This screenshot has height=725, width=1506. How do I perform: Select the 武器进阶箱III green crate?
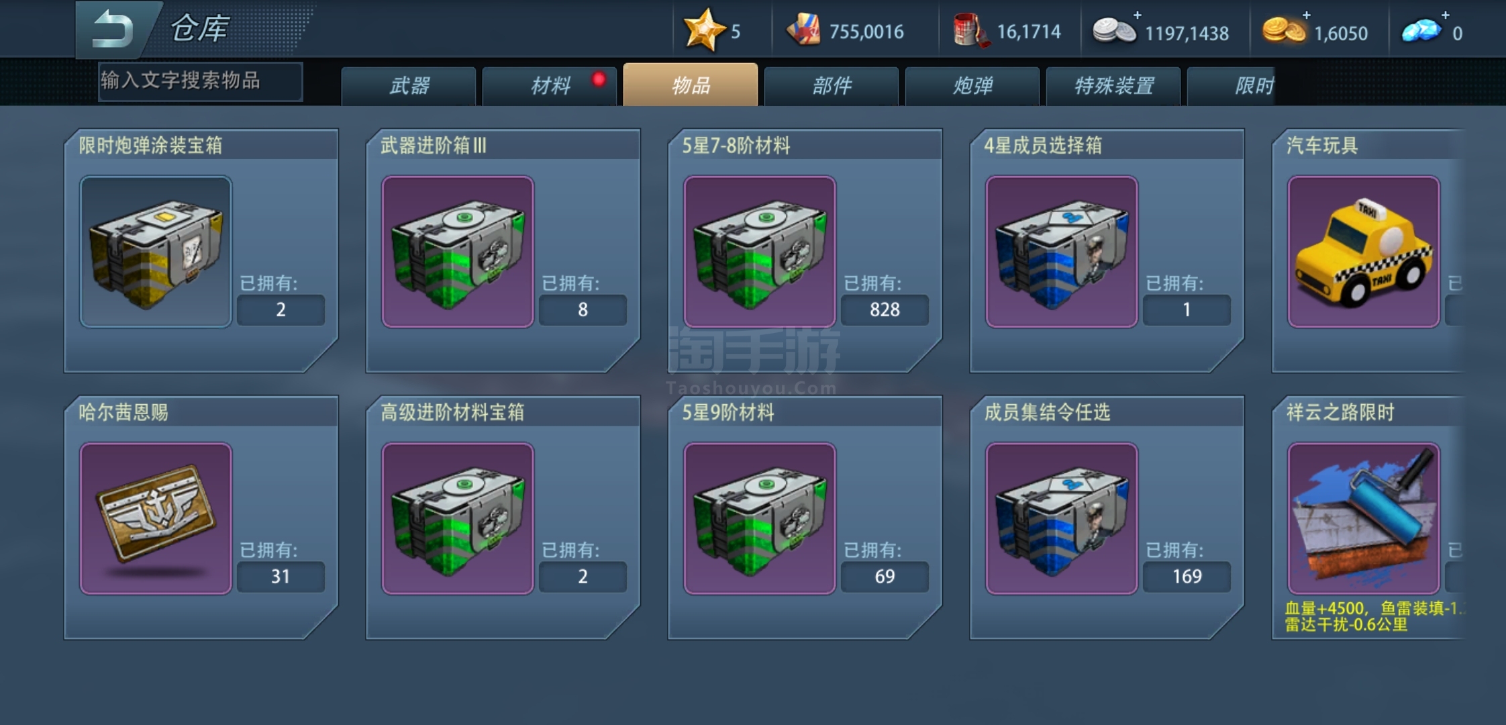coord(458,252)
